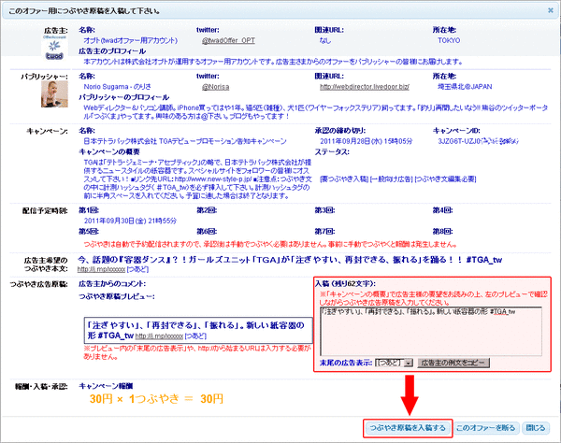The image size is (561, 443).
Task: Open the @twadOffer_OPT twitter link
Action: click(228, 41)
